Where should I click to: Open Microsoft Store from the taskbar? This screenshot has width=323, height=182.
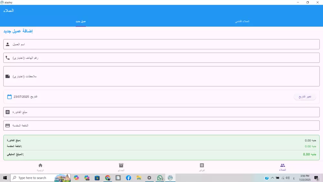pyautogui.click(x=97, y=178)
